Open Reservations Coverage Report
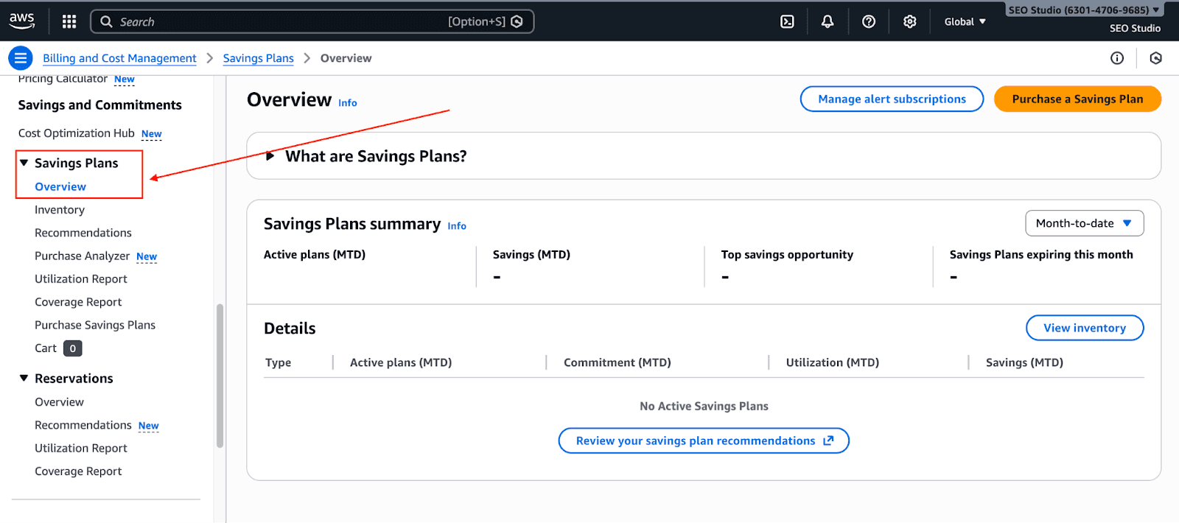This screenshot has width=1179, height=523. (78, 471)
